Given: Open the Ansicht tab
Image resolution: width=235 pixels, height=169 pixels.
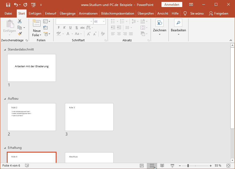Looking at the screenshot, I should coord(163,13).
